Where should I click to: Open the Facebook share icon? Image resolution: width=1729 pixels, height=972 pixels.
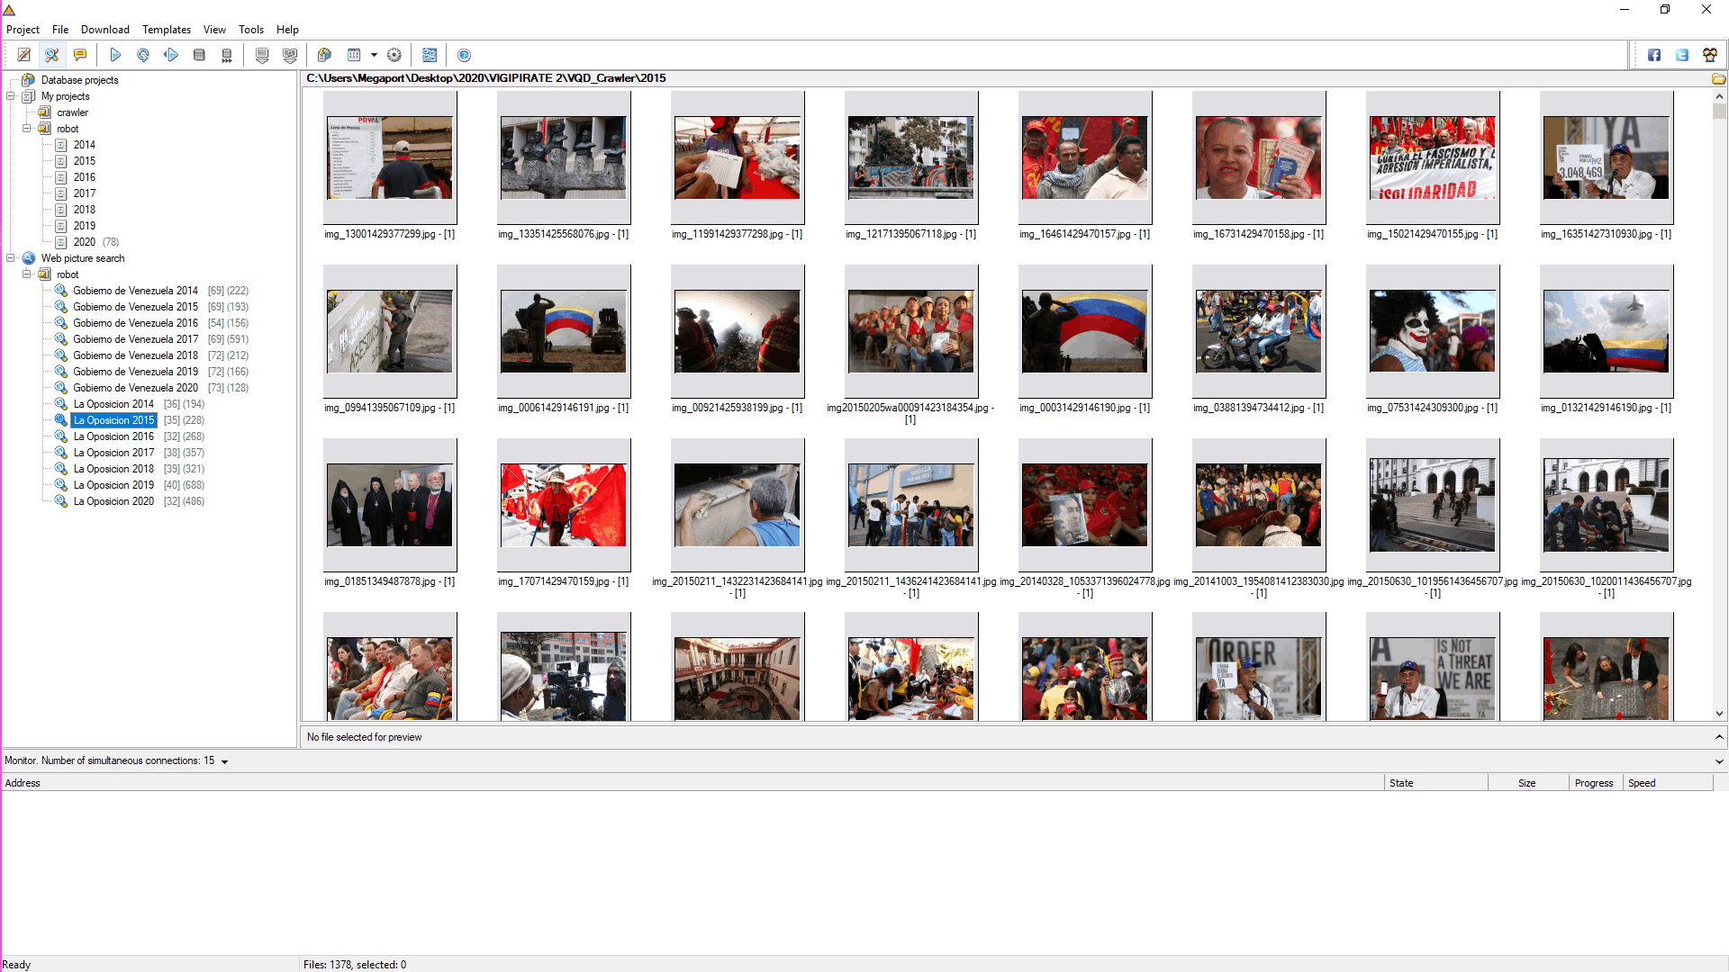point(1654,55)
